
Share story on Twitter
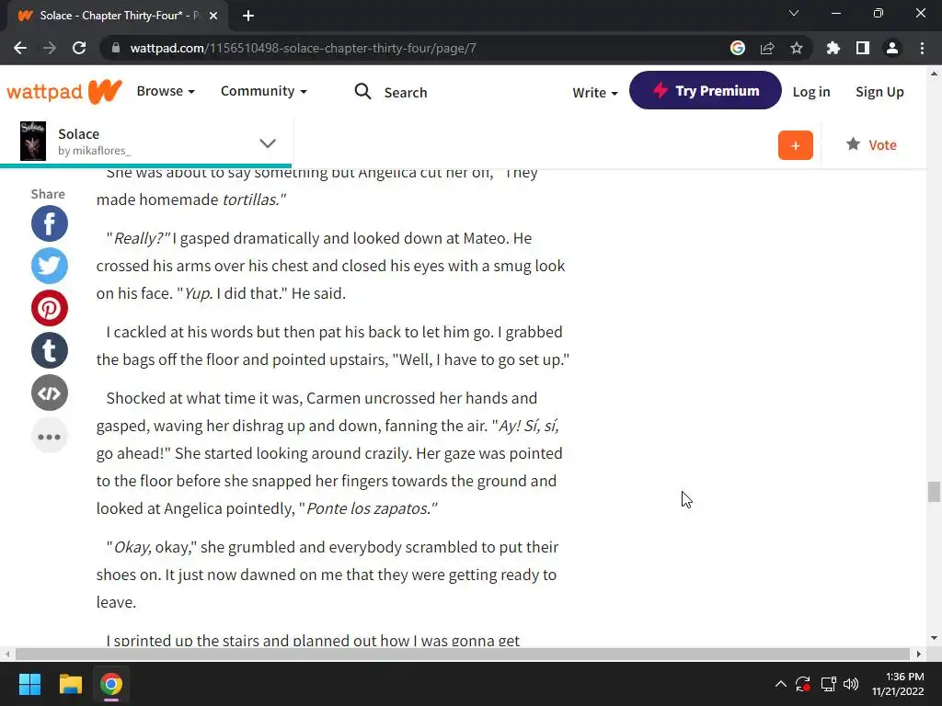pyautogui.click(x=50, y=266)
